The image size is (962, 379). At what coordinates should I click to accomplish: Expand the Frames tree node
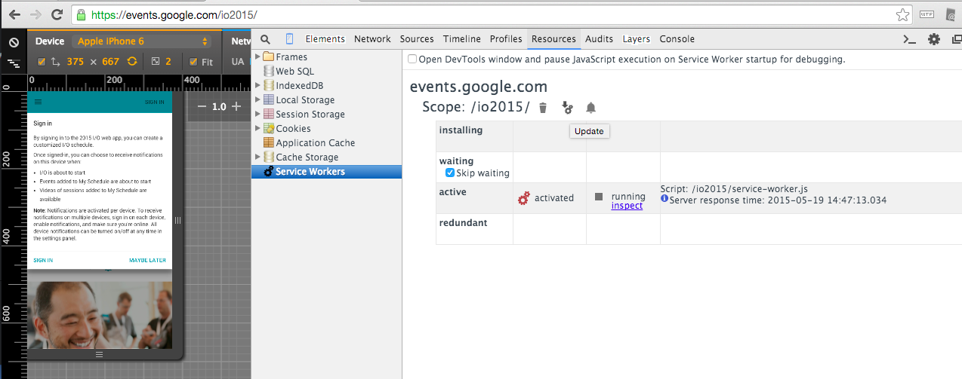[257, 57]
